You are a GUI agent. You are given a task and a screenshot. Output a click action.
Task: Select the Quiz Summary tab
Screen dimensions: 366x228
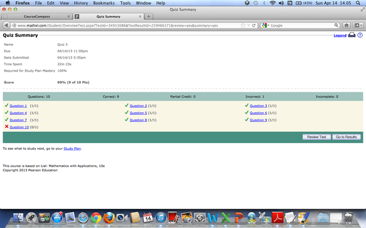(x=108, y=17)
